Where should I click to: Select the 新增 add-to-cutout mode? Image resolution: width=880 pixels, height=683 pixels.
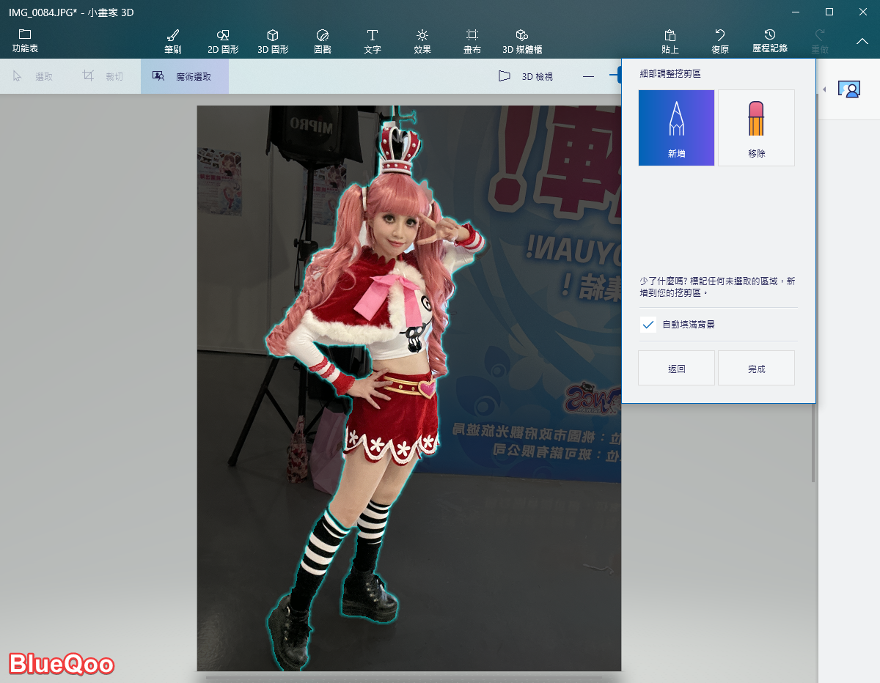[676, 128]
